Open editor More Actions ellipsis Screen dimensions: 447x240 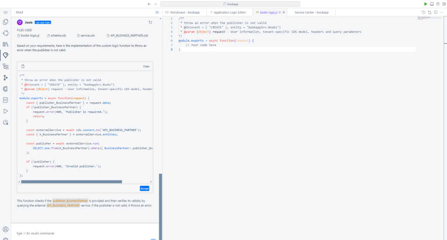coord(442,12)
